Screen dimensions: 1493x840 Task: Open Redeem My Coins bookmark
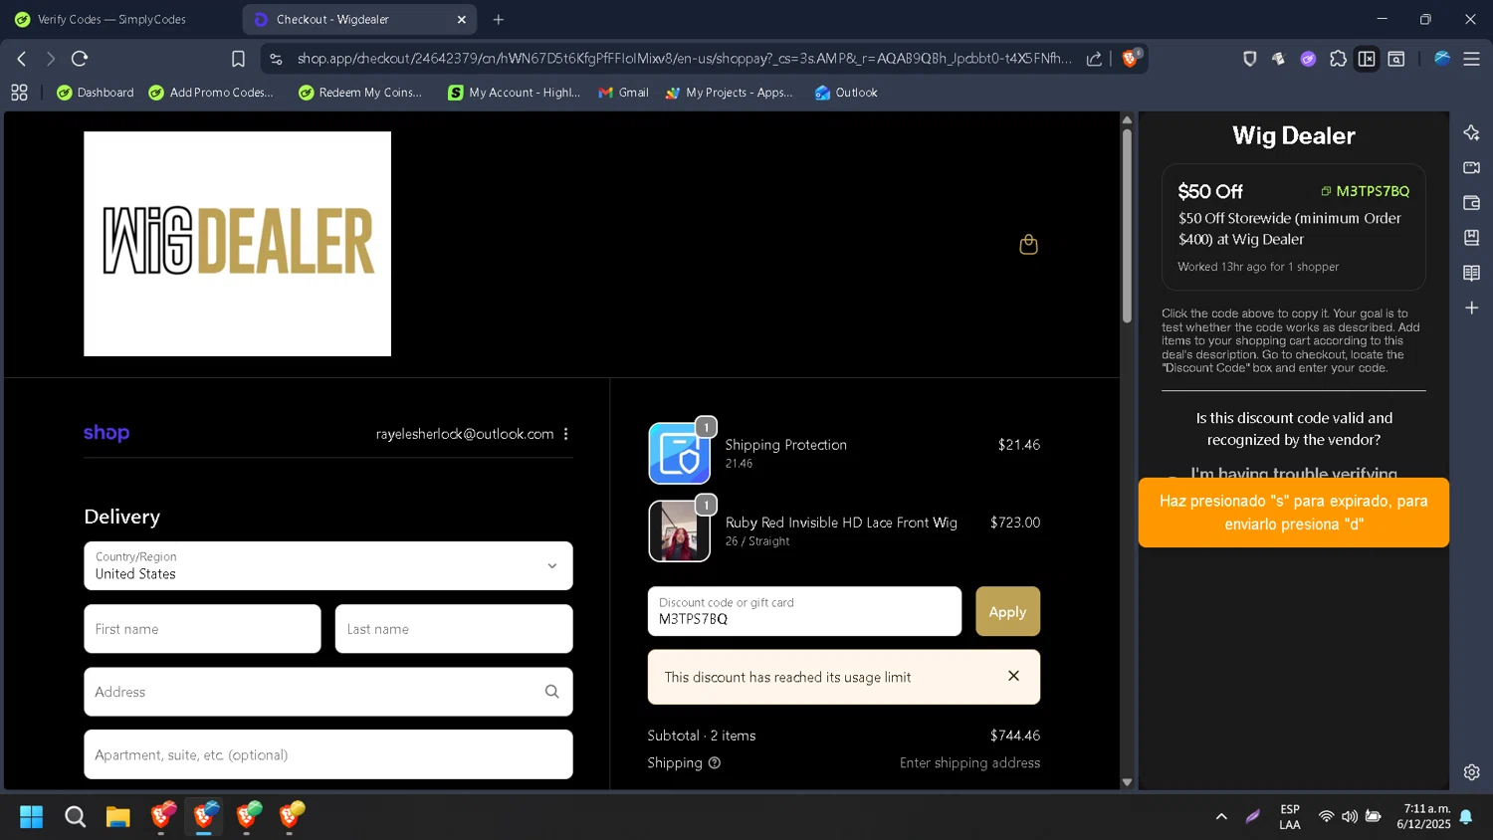pyautogui.click(x=360, y=93)
